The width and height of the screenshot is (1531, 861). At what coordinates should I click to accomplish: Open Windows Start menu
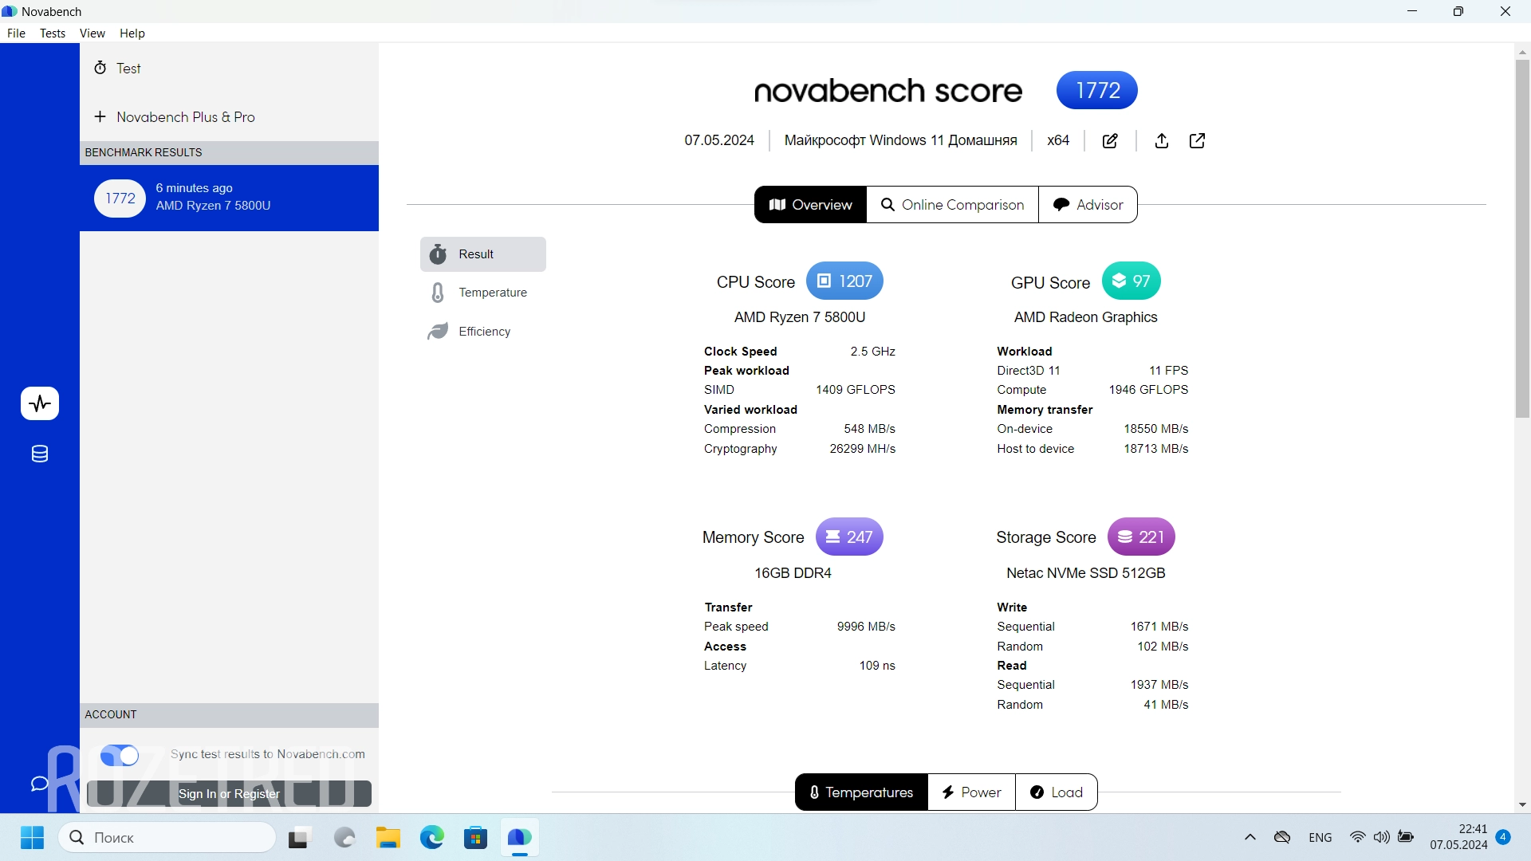coord(32,838)
